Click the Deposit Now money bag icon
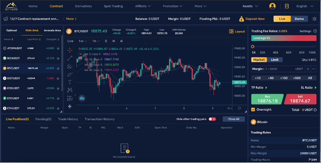Screen dimensions: 321x163 pos(241,19)
